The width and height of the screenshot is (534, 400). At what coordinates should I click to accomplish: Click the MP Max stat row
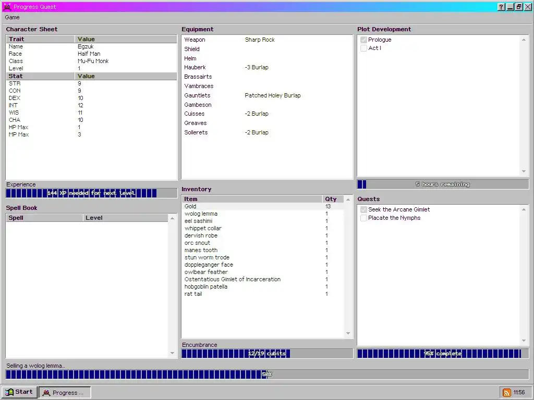click(91, 135)
